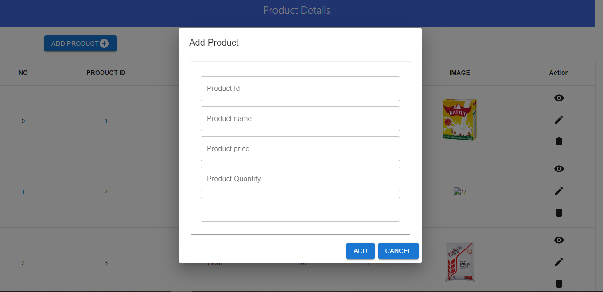Select the edit pencil for product 2
Image resolution: width=603 pixels, height=292 pixels.
(559, 191)
